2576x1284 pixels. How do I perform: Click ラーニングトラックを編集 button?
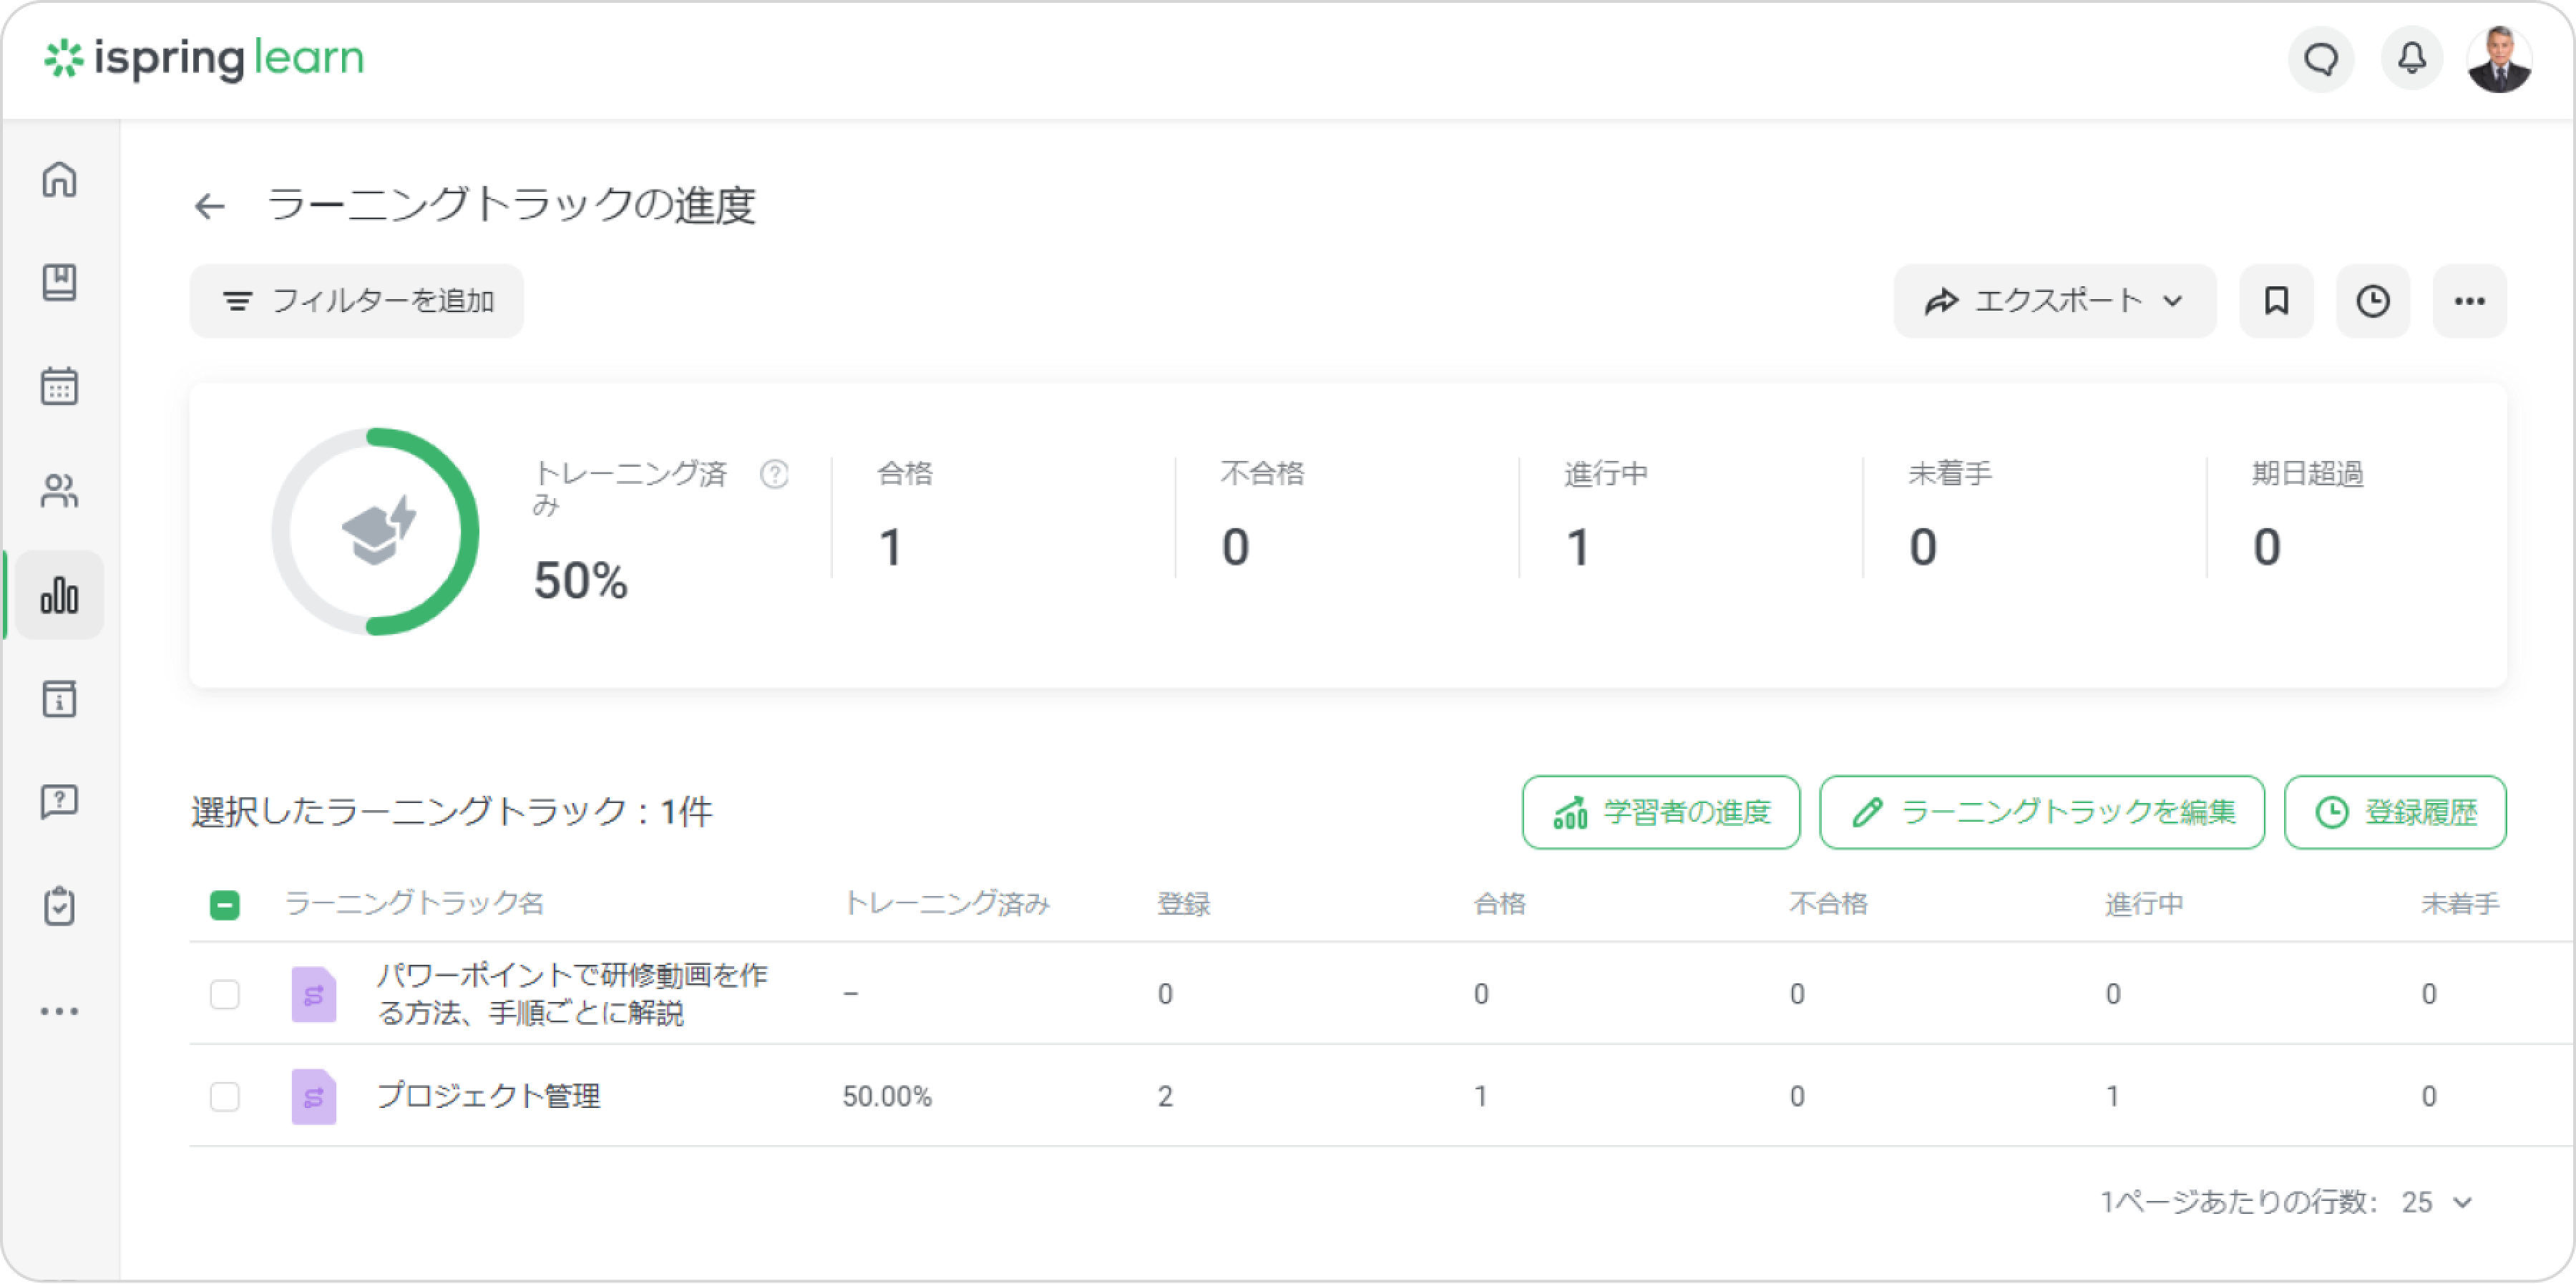[2042, 812]
